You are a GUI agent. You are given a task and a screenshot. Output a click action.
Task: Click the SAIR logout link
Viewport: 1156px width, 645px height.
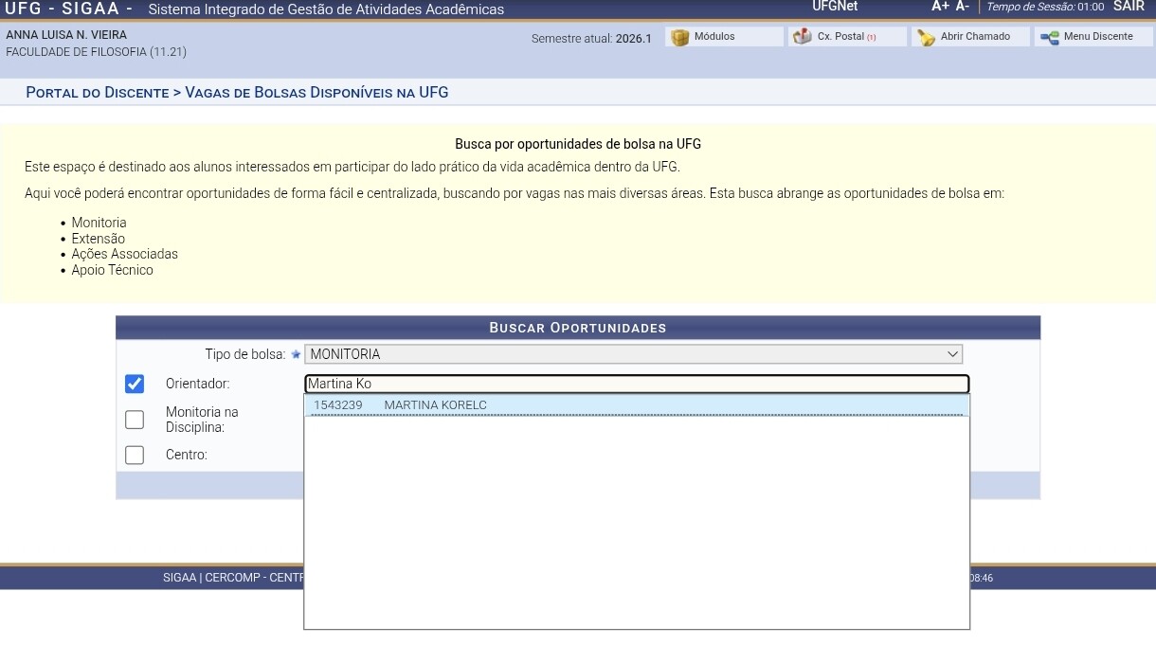[1129, 7]
